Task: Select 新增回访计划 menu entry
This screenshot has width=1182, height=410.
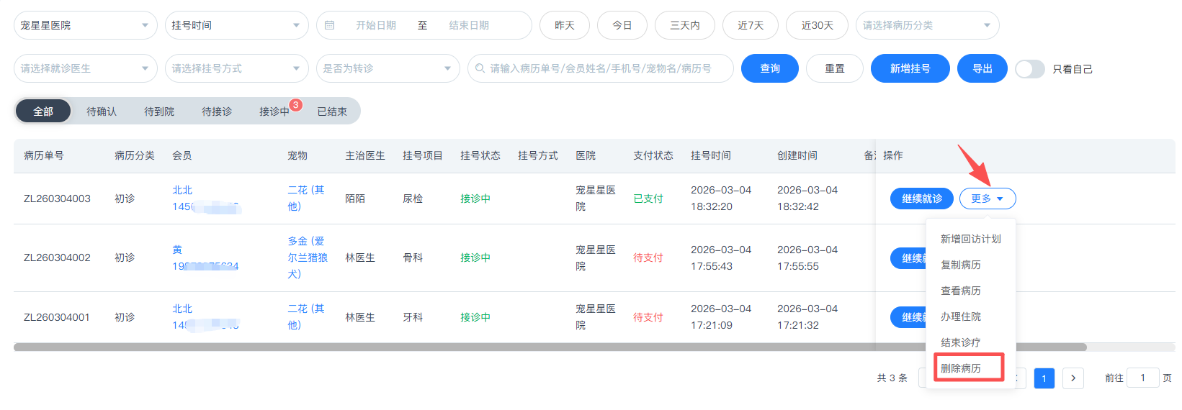Action: click(970, 239)
